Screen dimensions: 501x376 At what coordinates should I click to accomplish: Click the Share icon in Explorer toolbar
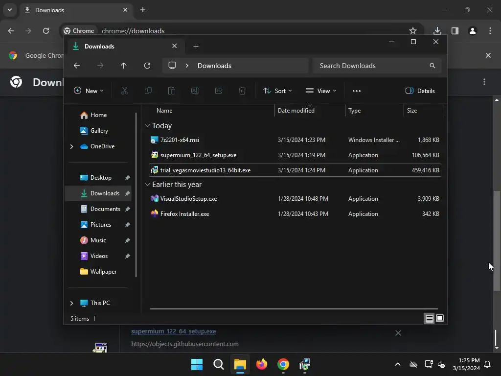219,91
